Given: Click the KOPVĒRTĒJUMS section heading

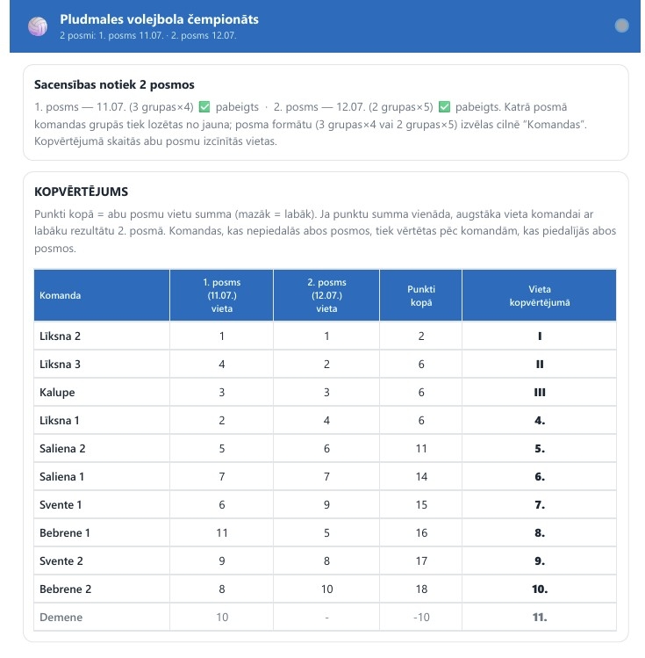Looking at the screenshot, I should pyautogui.click(x=82, y=192).
